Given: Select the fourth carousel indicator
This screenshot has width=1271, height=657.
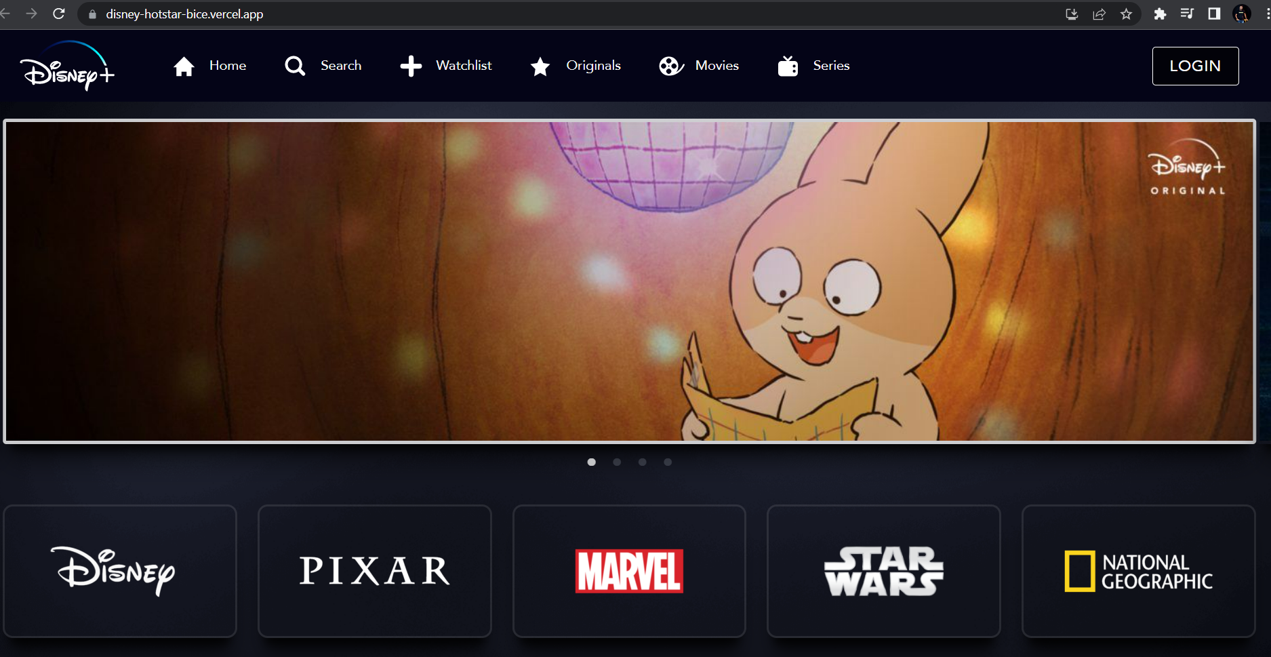Looking at the screenshot, I should coord(668,462).
